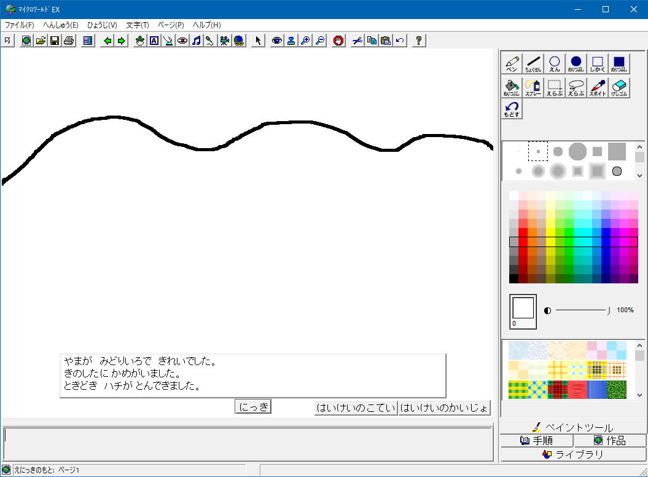Select the しかく rectangle outline tool
The height and width of the screenshot is (477, 648).
tap(598, 63)
